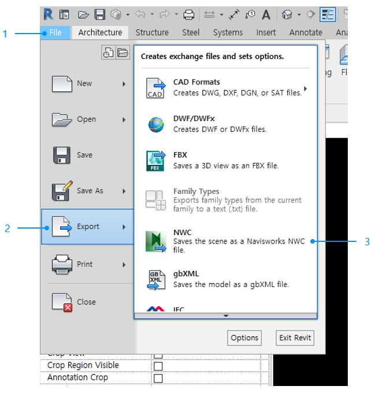The width and height of the screenshot is (379, 397).
Task: Click the Export page-with-arrow icon
Action: 62,227
